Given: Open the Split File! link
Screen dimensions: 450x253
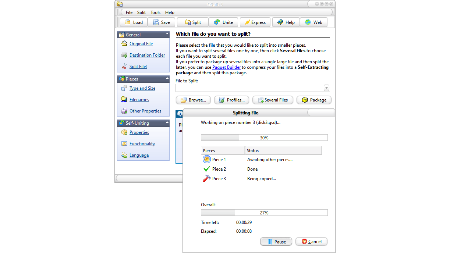Looking at the screenshot, I should (138, 67).
